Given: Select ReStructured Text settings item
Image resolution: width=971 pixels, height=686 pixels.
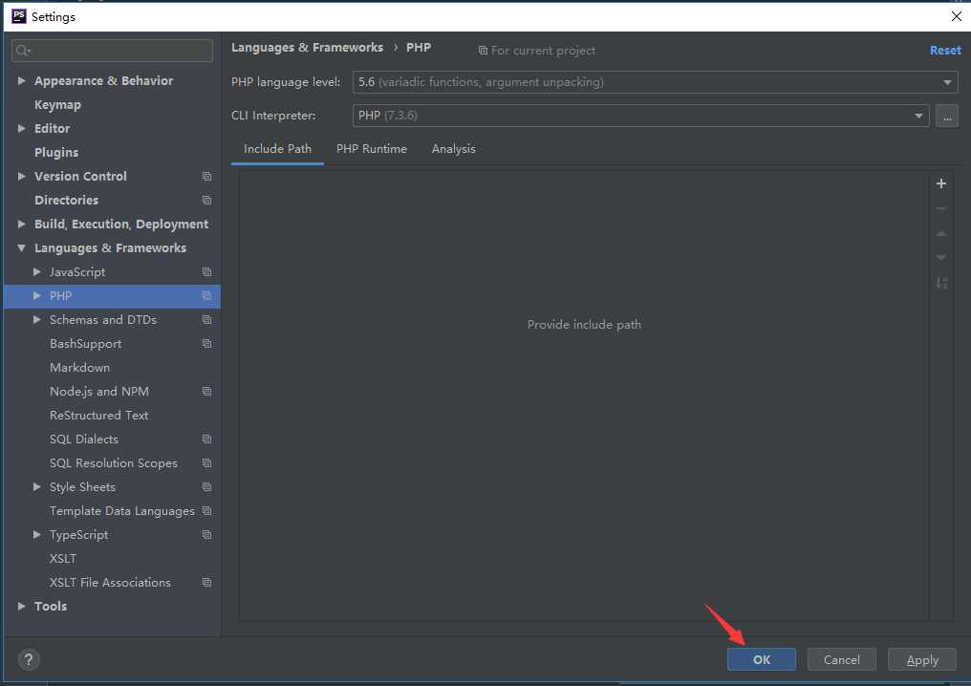Looking at the screenshot, I should click(99, 416).
